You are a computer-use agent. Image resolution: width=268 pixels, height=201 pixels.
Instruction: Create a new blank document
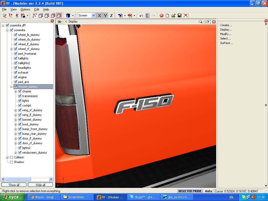pyautogui.click(x=167, y=15)
